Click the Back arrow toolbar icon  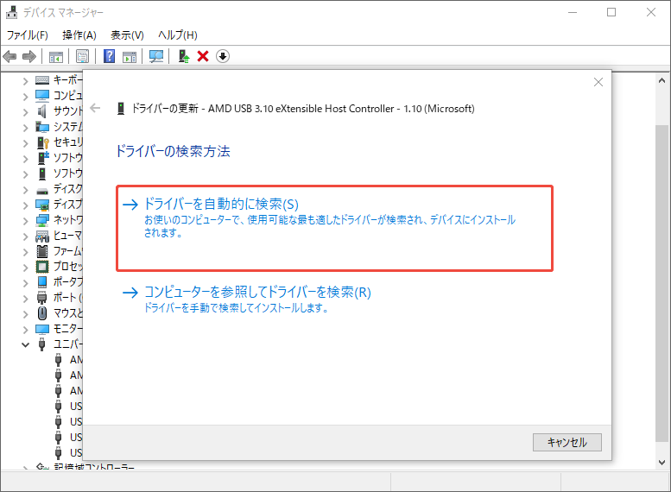pos(9,56)
